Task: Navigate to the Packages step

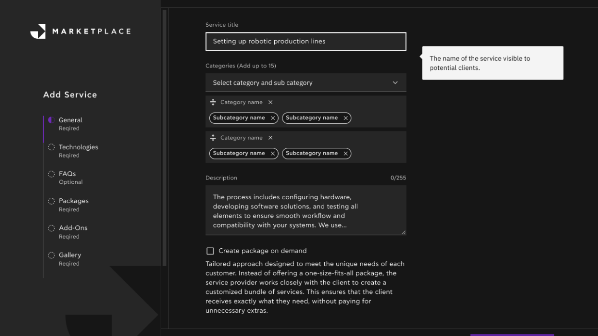Action: [x=73, y=201]
